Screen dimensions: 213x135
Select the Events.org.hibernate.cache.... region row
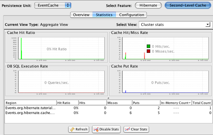pyautogui.click(x=108, y=113)
